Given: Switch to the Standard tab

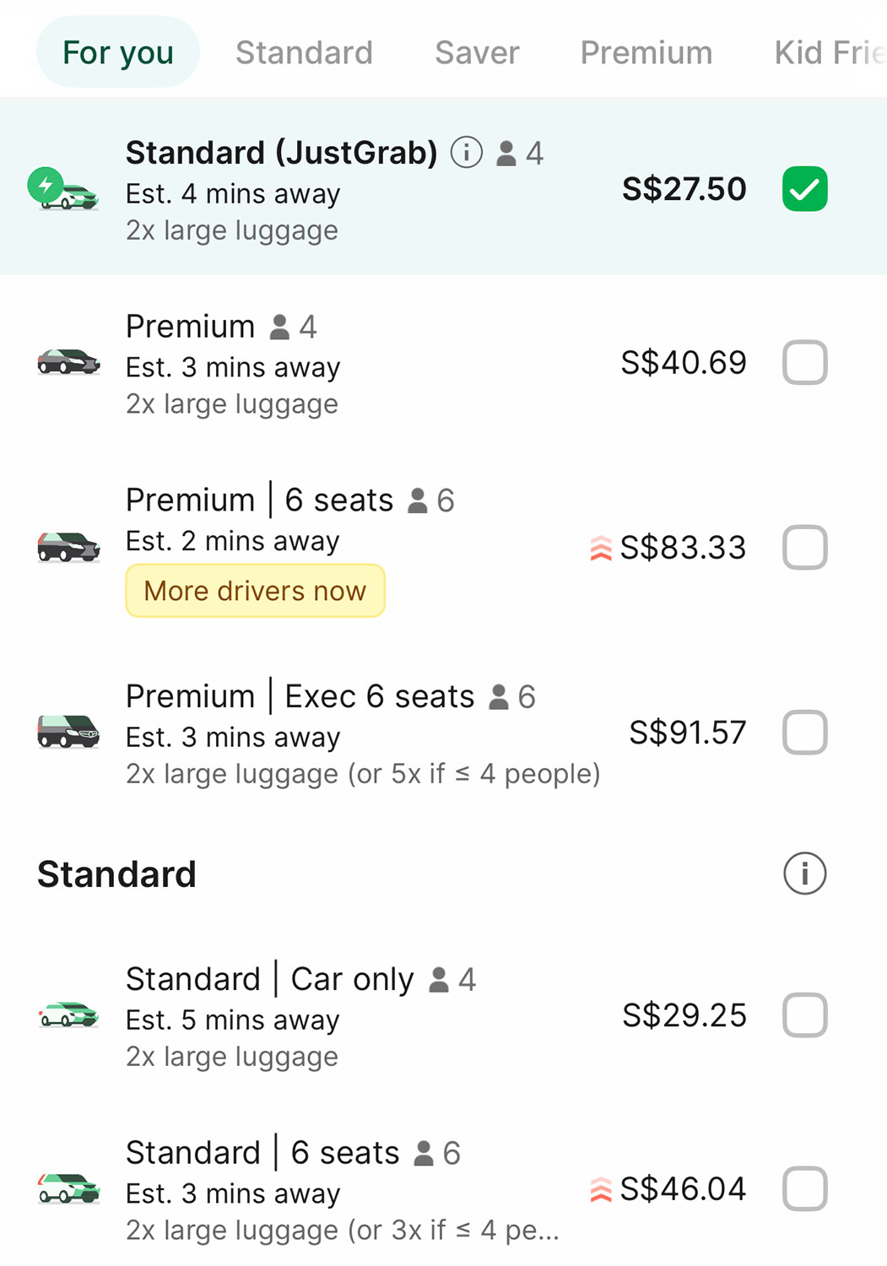Looking at the screenshot, I should click(x=304, y=52).
